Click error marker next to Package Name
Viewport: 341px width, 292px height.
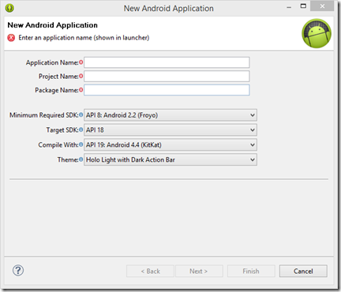81,90
